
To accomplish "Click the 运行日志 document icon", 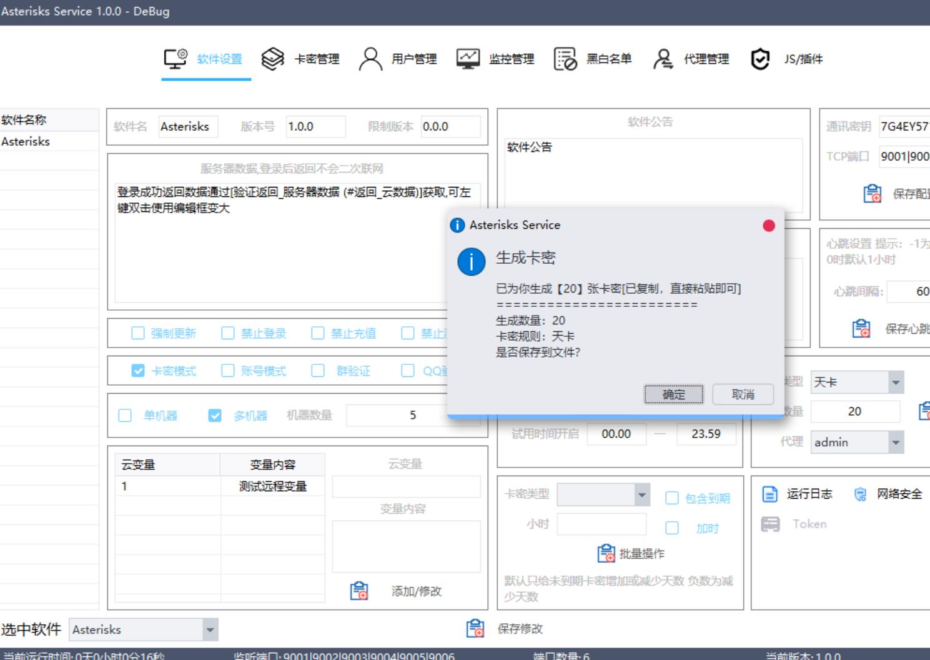I will pyautogui.click(x=770, y=494).
